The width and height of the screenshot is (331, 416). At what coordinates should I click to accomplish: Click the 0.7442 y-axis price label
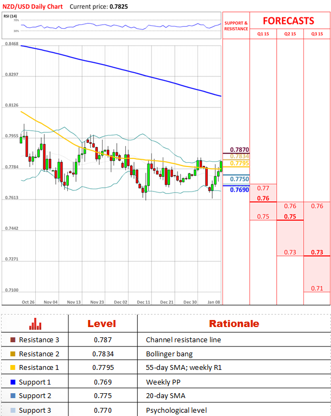pos(12,228)
